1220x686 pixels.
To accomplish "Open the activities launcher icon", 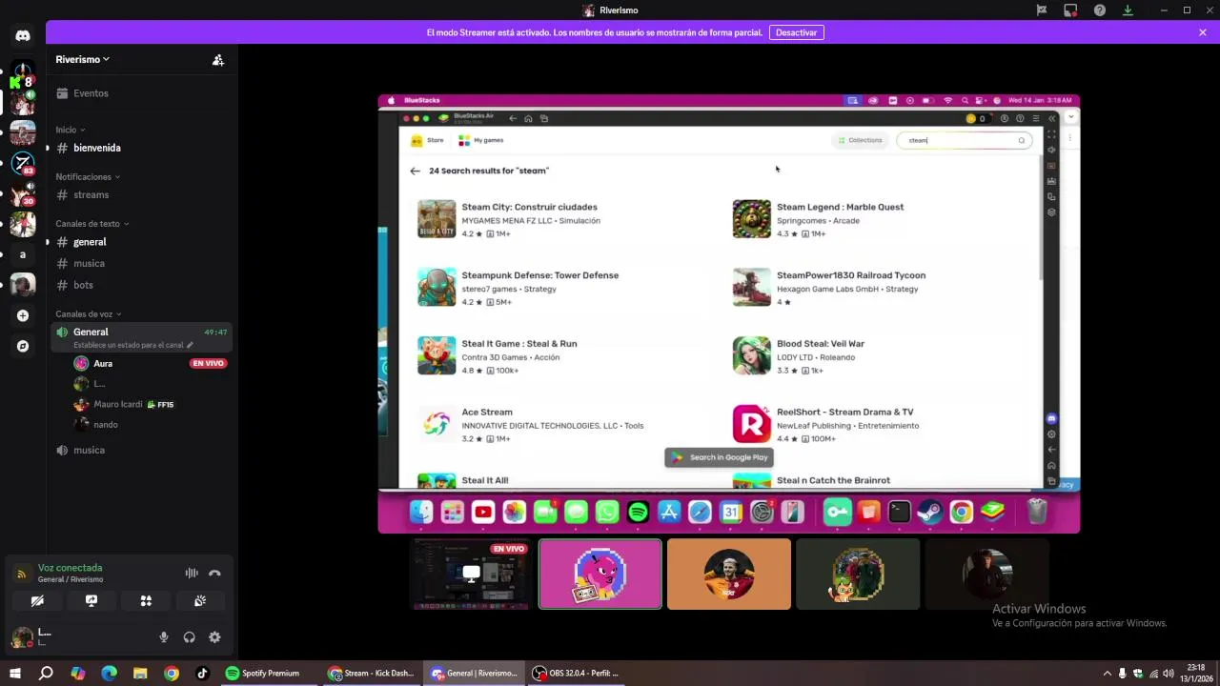I will click(x=146, y=601).
